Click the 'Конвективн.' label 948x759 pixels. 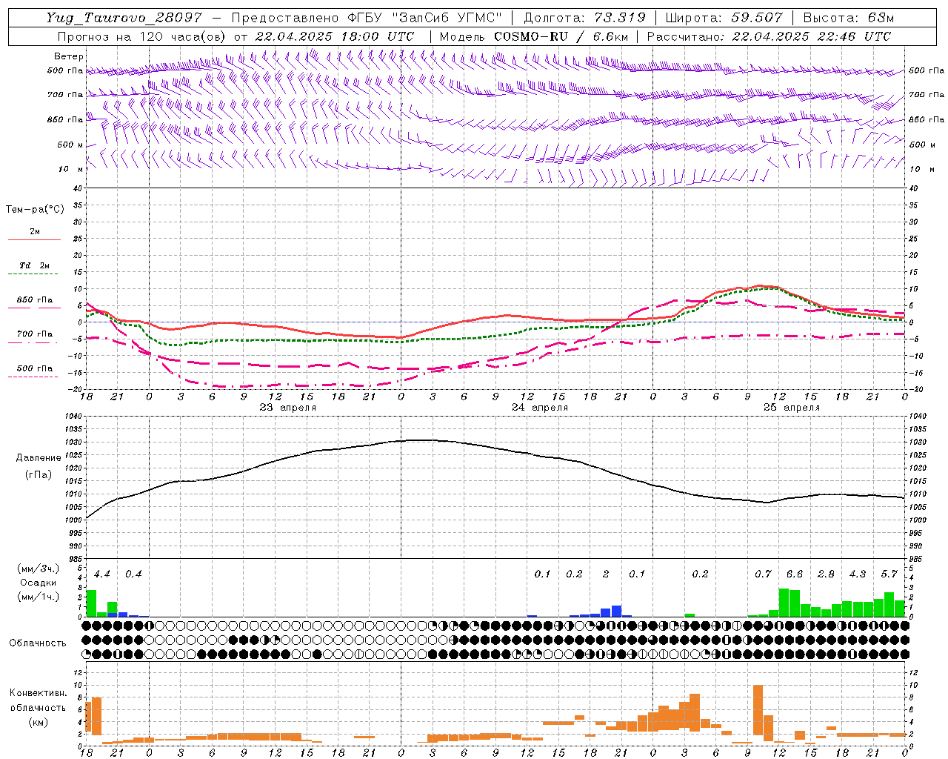[38, 693]
